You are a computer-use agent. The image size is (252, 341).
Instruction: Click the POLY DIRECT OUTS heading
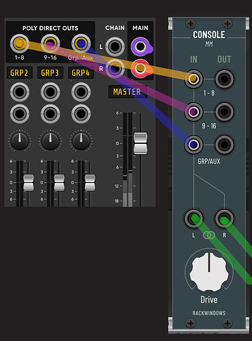[50, 28]
